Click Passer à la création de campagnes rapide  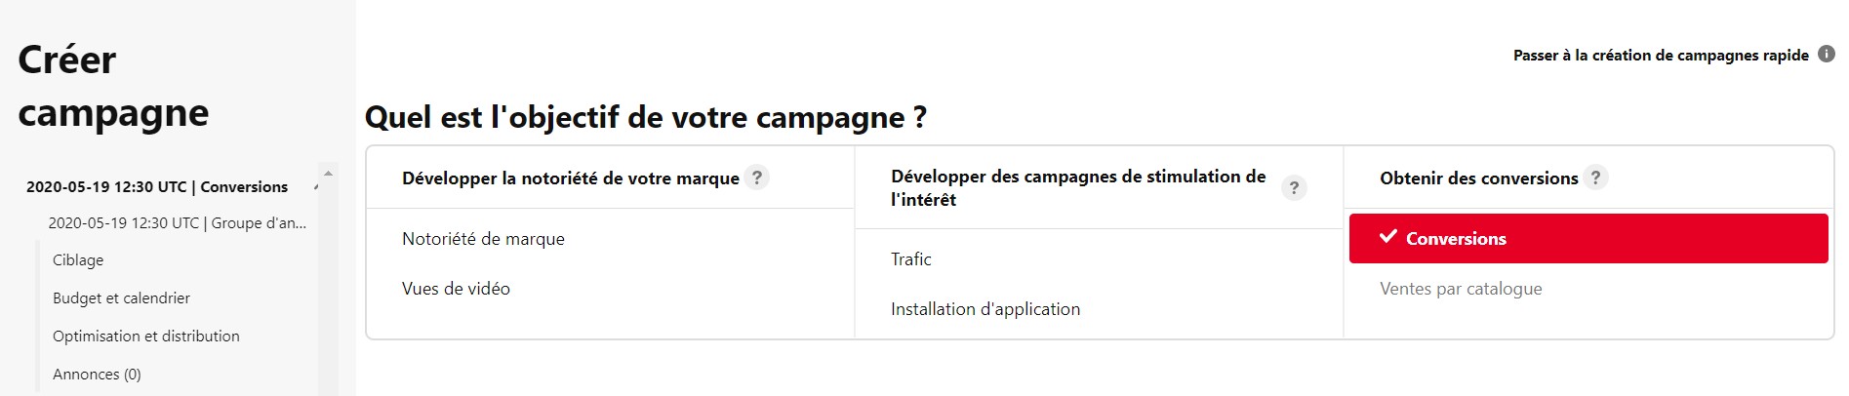click(1661, 56)
